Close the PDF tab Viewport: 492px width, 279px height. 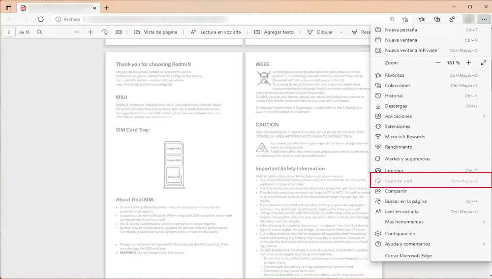point(94,8)
